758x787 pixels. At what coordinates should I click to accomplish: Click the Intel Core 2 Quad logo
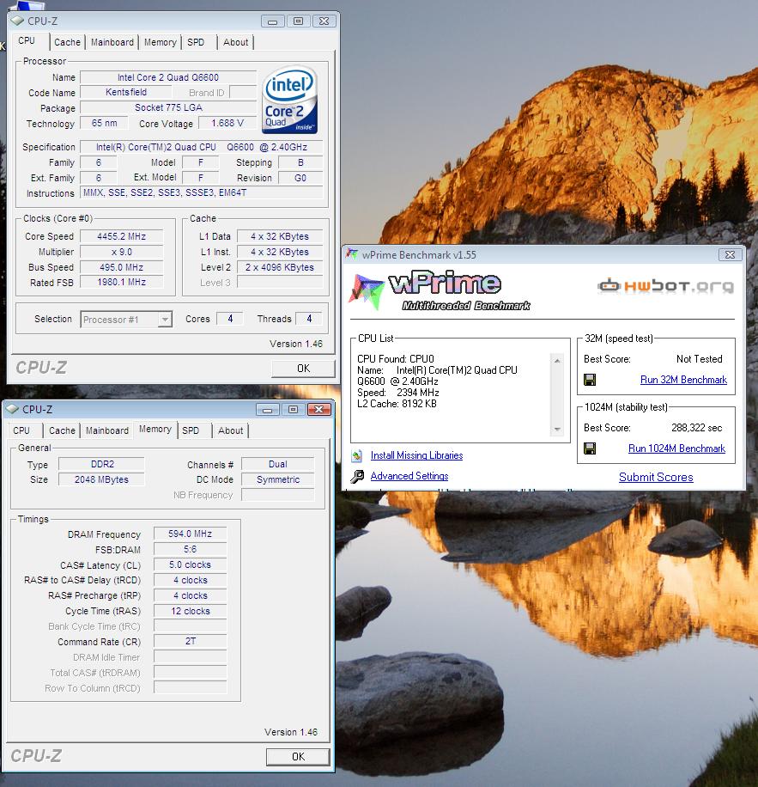tap(289, 100)
